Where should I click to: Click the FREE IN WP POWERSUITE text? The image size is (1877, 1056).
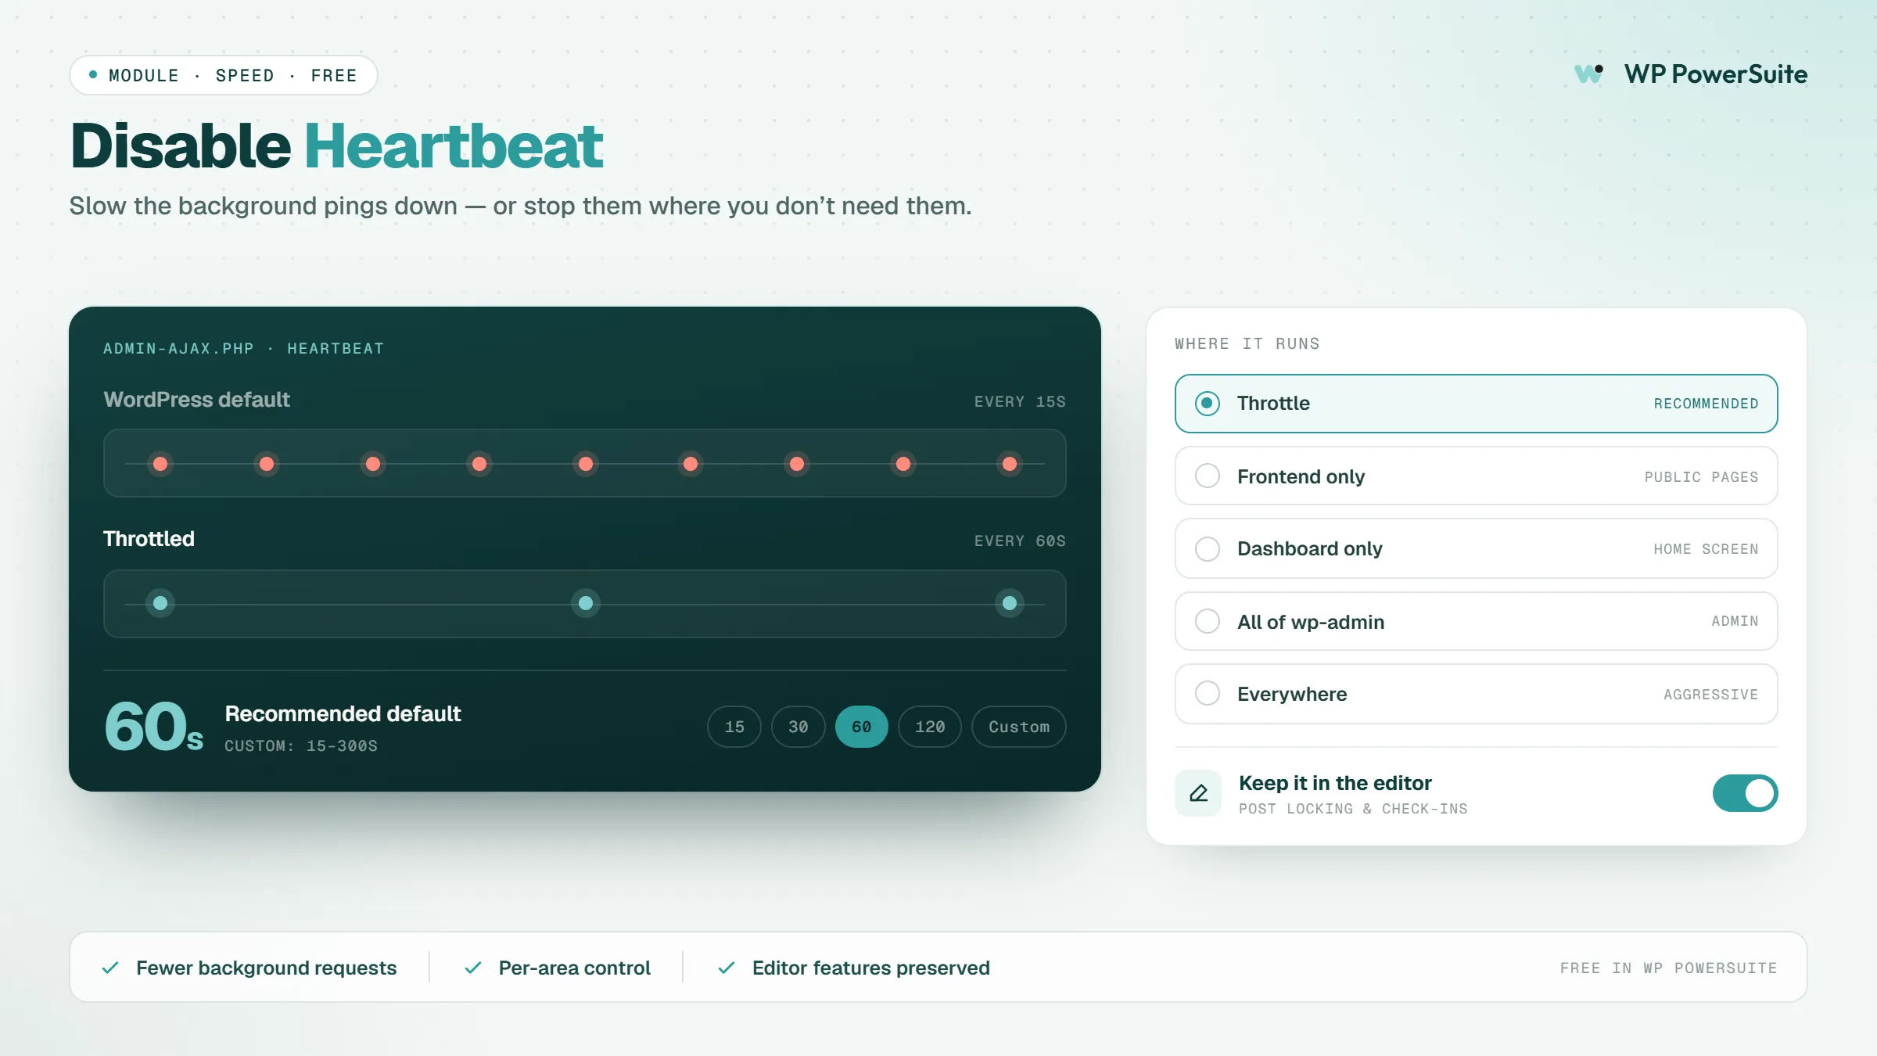click(1668, 968)
